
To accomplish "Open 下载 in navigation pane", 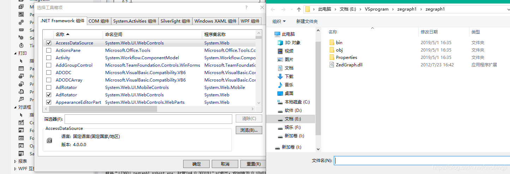I will tap(289, 77).
